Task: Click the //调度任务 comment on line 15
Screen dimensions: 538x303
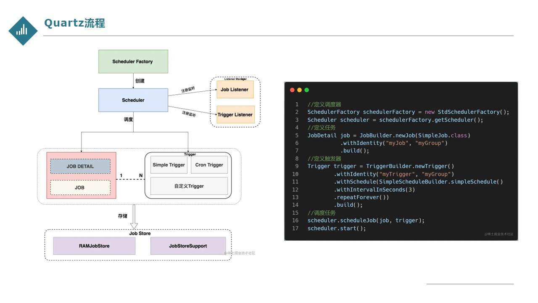Action: tap(322, 213)
